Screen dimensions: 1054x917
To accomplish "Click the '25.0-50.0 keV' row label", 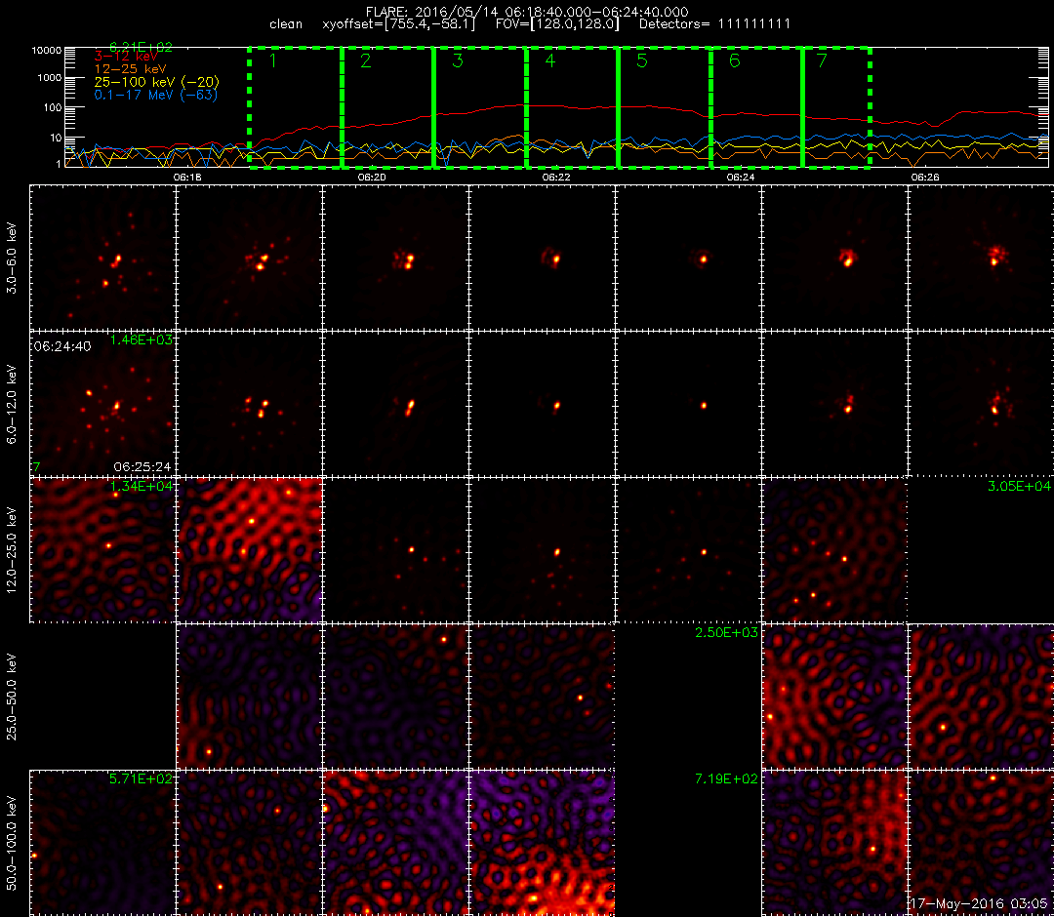I will pyautogui.click(x=11, y=697).
